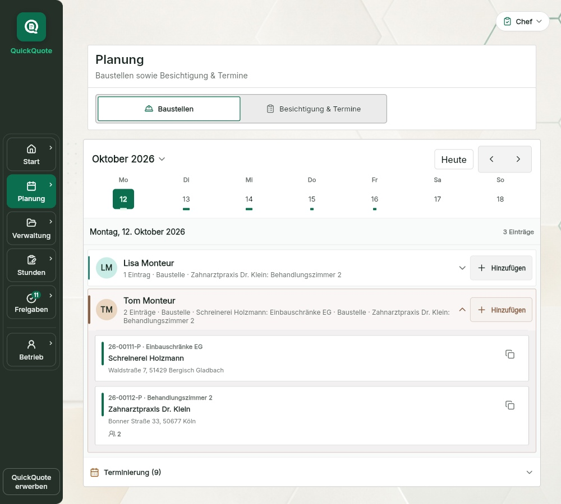
Task: Click Lisa Monteur name
Action: tap(149, 263)
